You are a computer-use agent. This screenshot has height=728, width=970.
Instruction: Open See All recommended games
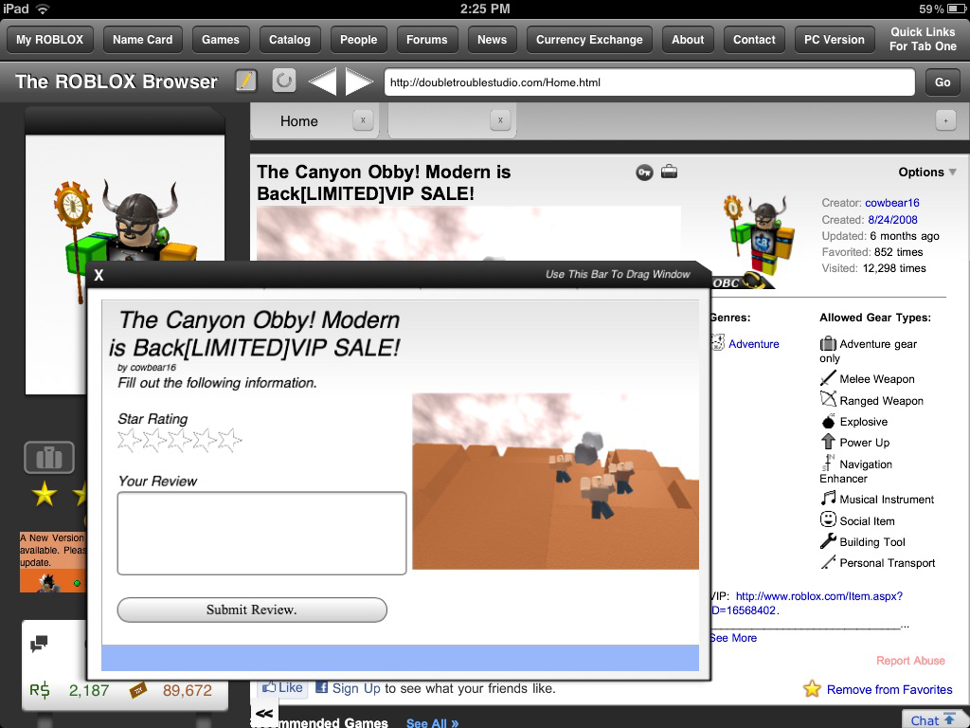[432, 722]
